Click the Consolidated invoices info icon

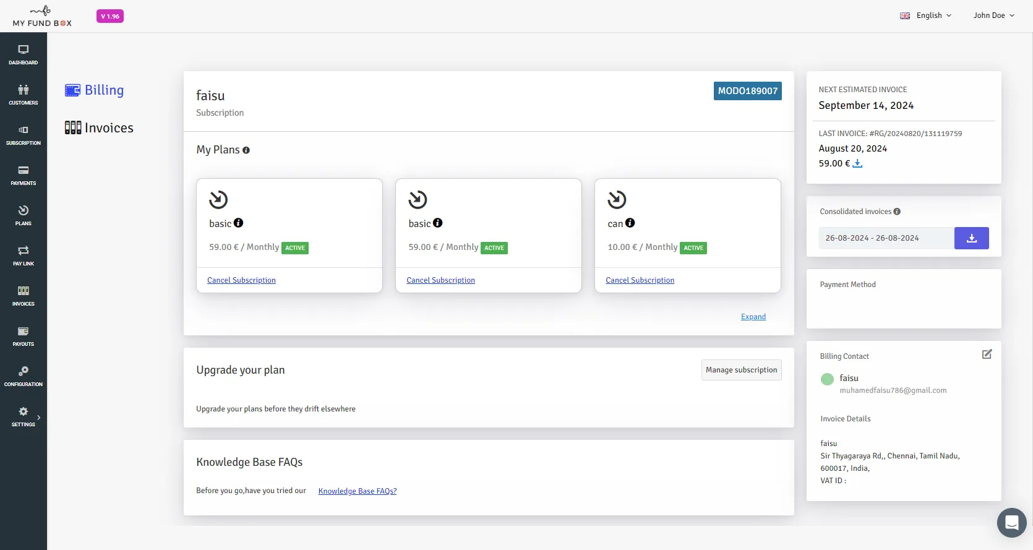(x=897, y=212)
